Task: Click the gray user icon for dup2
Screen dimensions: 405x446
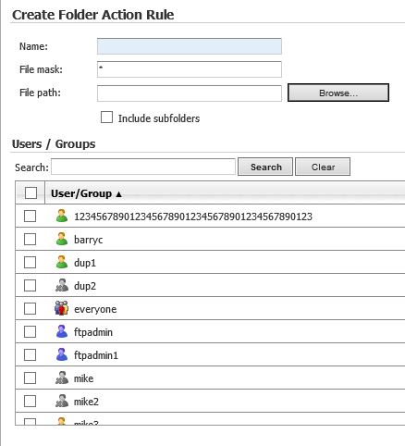Action: pos(62,285)
